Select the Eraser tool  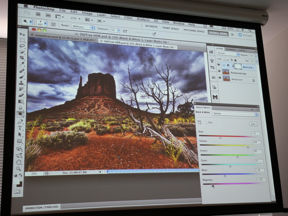pyautogui.click(x=21, y=95)
